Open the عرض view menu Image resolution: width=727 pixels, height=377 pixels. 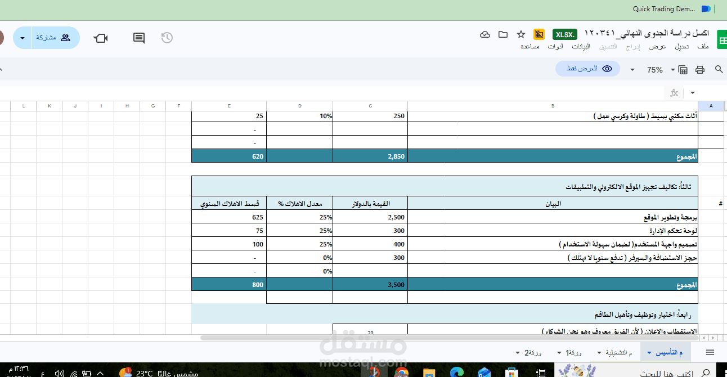click(x=658, y=46)
